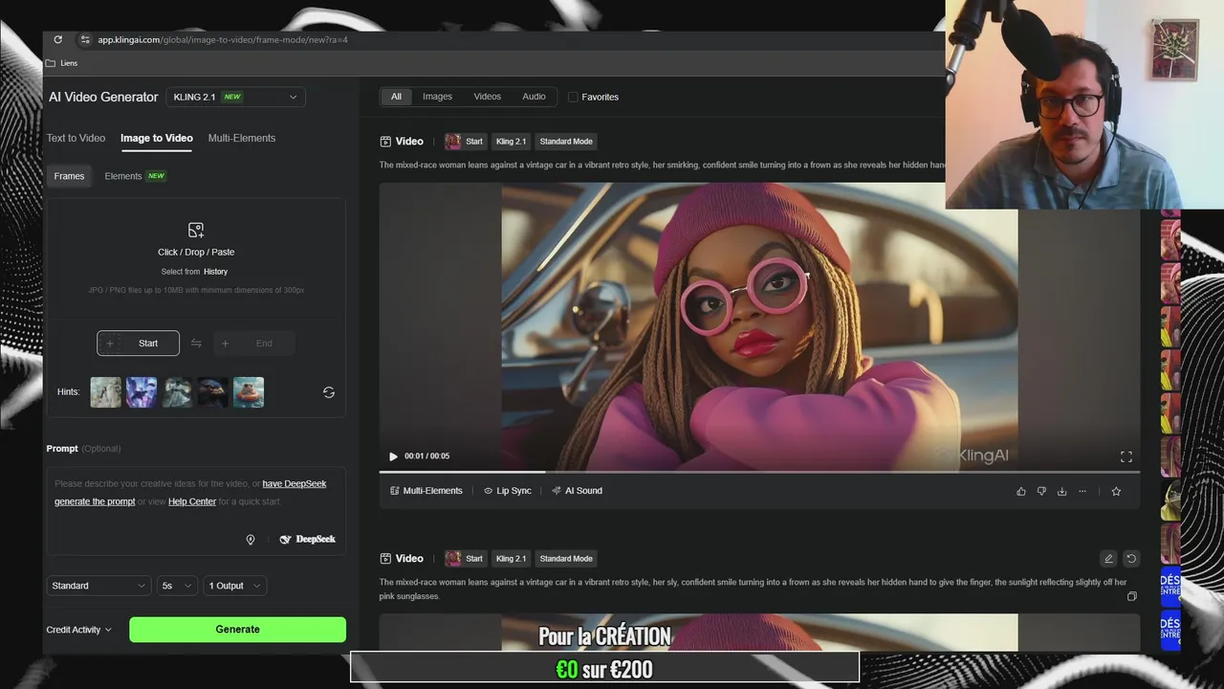Filter history by Audio

[x=534, y=97]
